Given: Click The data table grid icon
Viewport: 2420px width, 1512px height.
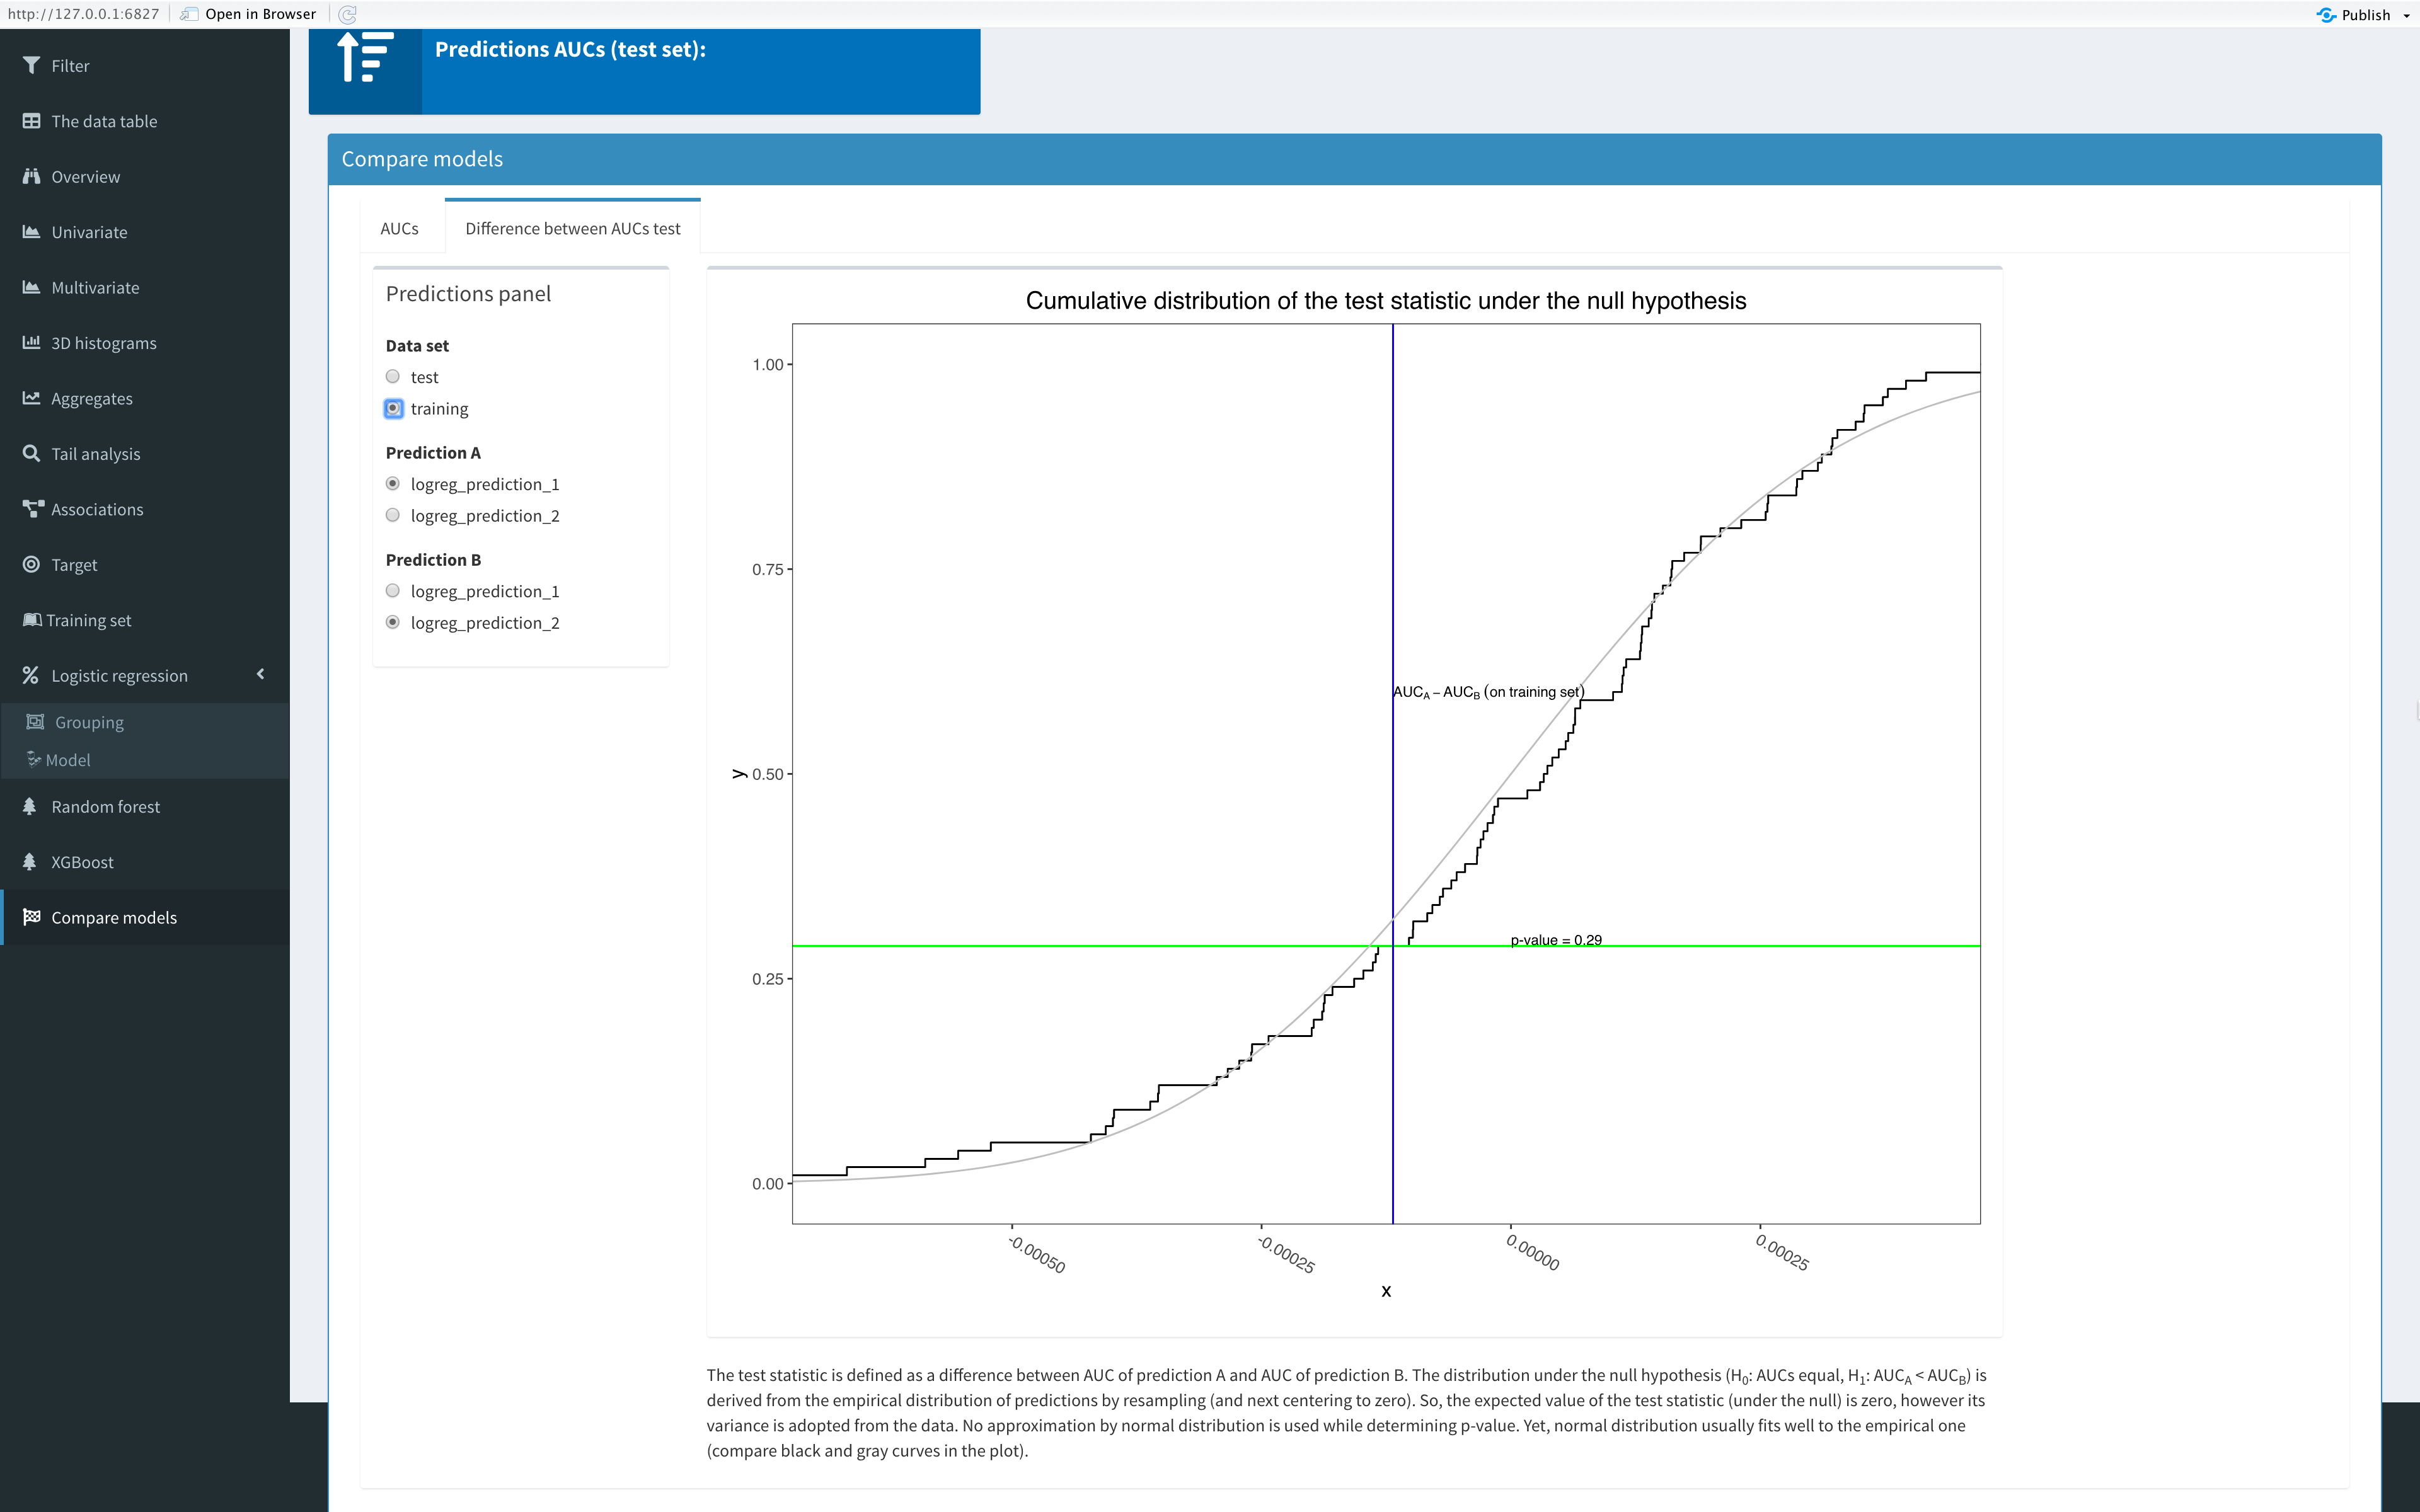Looking at the screenshot, I should click(31, 121).
